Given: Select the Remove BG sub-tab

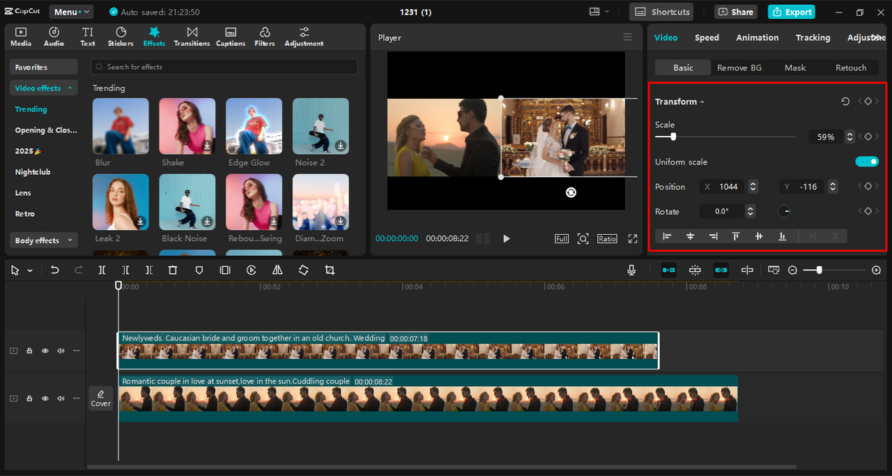Looking at the screenshot, I should point(739,68).
